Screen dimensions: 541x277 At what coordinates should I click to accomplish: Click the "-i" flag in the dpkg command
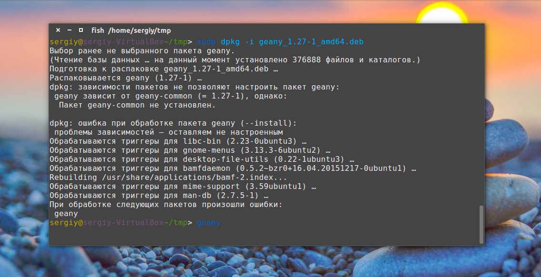(249, 42)
